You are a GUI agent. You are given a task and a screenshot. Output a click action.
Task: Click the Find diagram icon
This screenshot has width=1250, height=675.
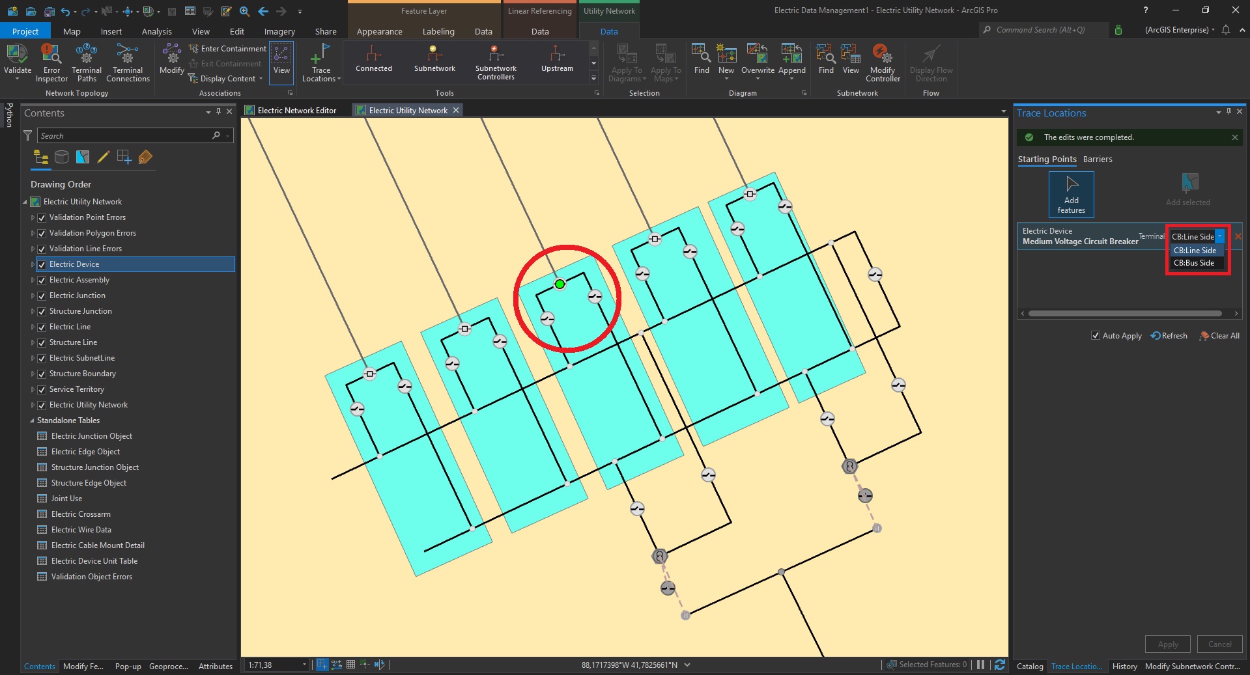(x=702, y=53)
